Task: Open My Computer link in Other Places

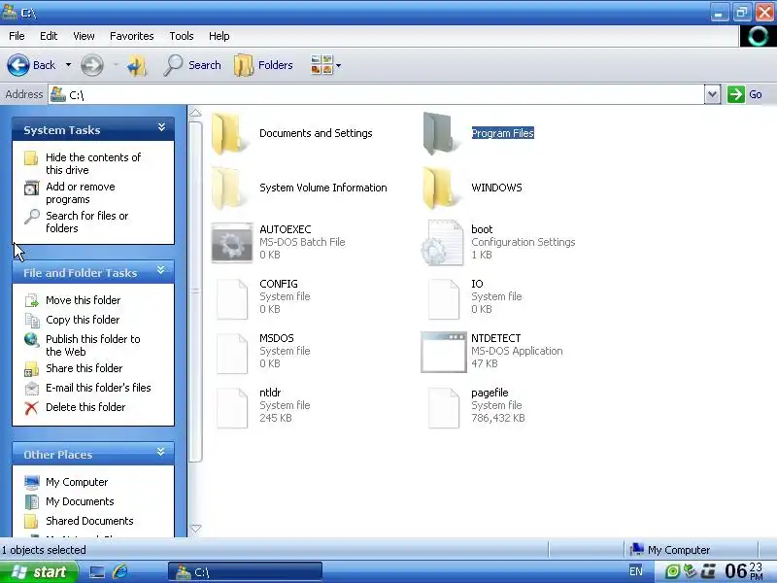Action: click(77, 482)
